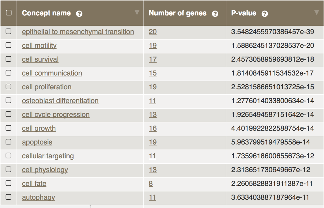
Task: Click help icon next to Concept name
Action: tap(79, 14)
